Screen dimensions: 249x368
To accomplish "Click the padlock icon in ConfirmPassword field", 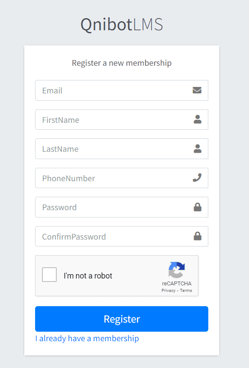I will coord(197,236).
